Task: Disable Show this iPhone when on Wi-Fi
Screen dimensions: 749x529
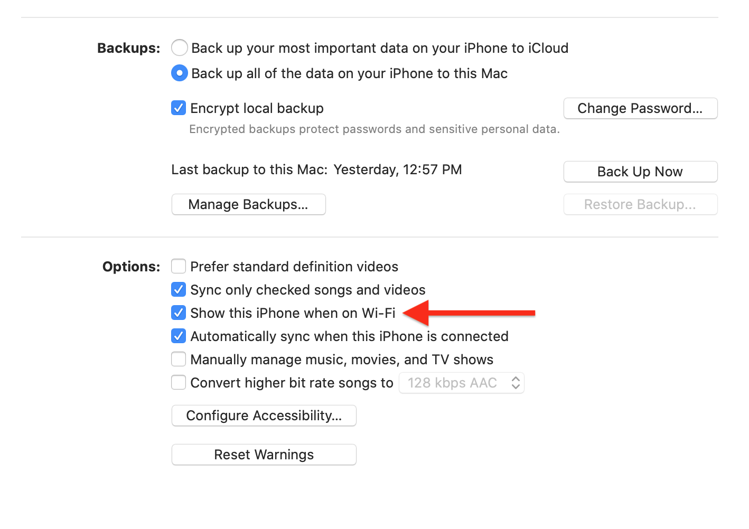Action: [x=179, y=313]
